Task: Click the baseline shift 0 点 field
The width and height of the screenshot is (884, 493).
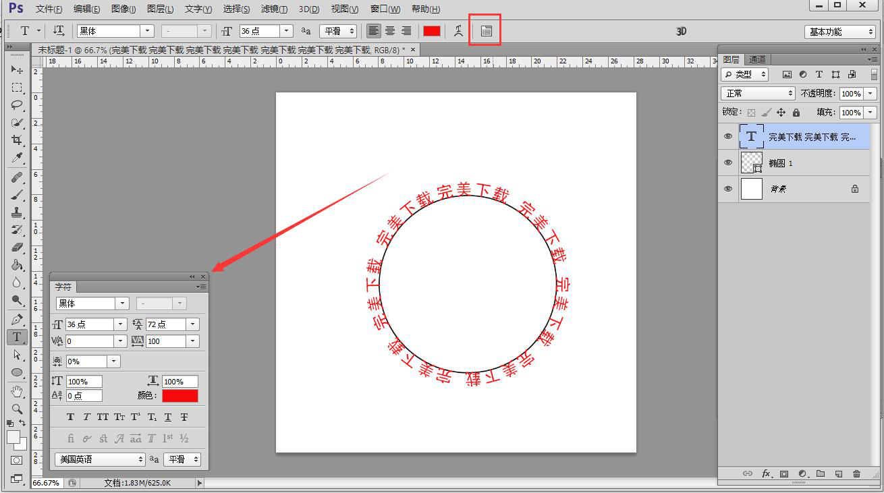Action: pos(84,396)
